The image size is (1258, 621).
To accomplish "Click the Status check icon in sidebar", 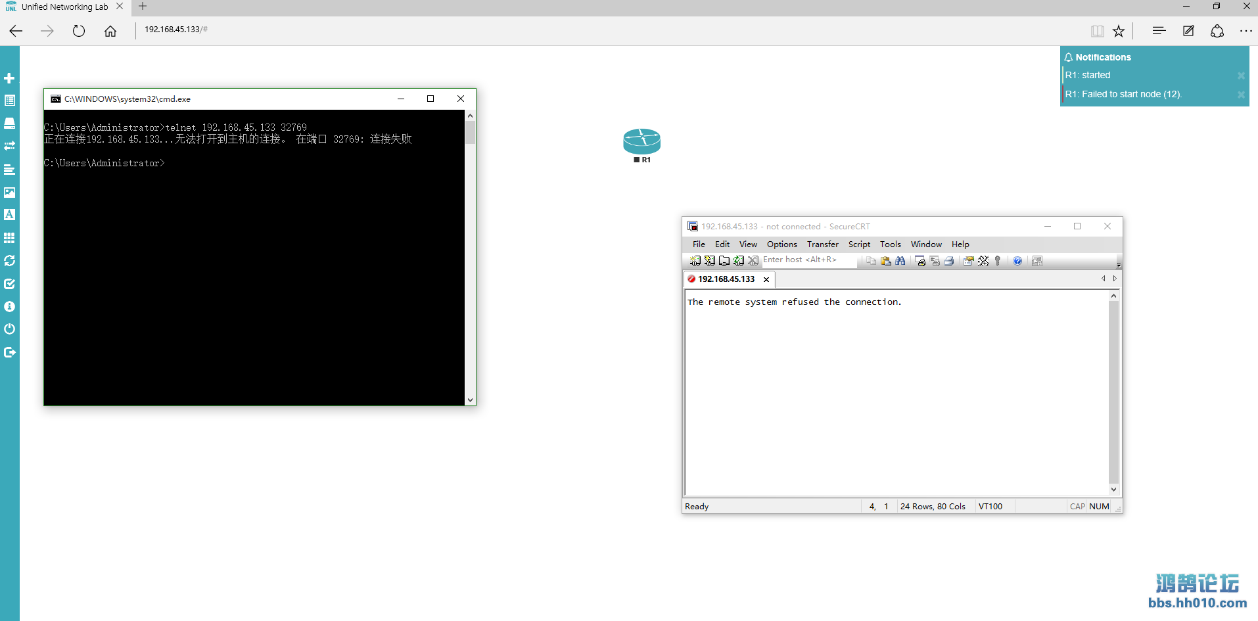I will [9, 284].
